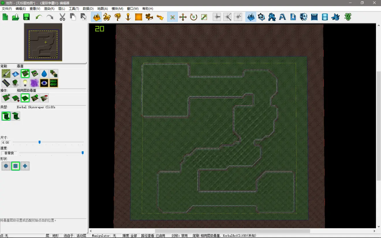Select the terrain object squares brush
The width and height of the screenshot is (381, 238).
(x=54, y=74)
